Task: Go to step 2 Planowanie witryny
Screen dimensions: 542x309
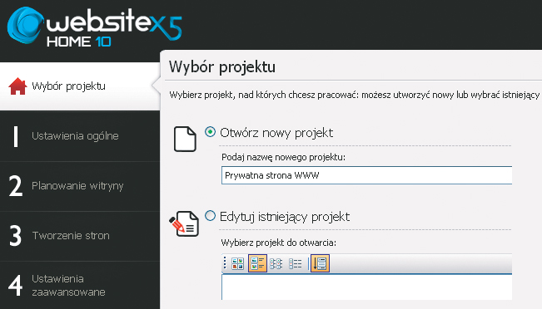Action: 80,186
